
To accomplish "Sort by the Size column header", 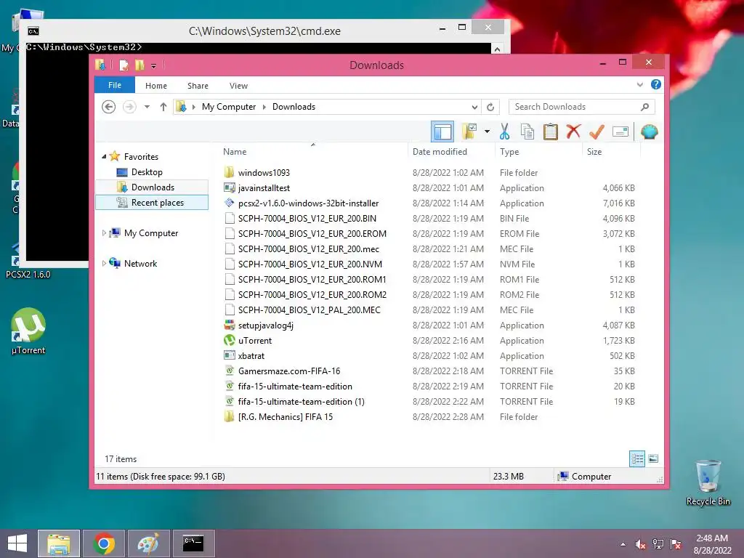I will 594,152.
